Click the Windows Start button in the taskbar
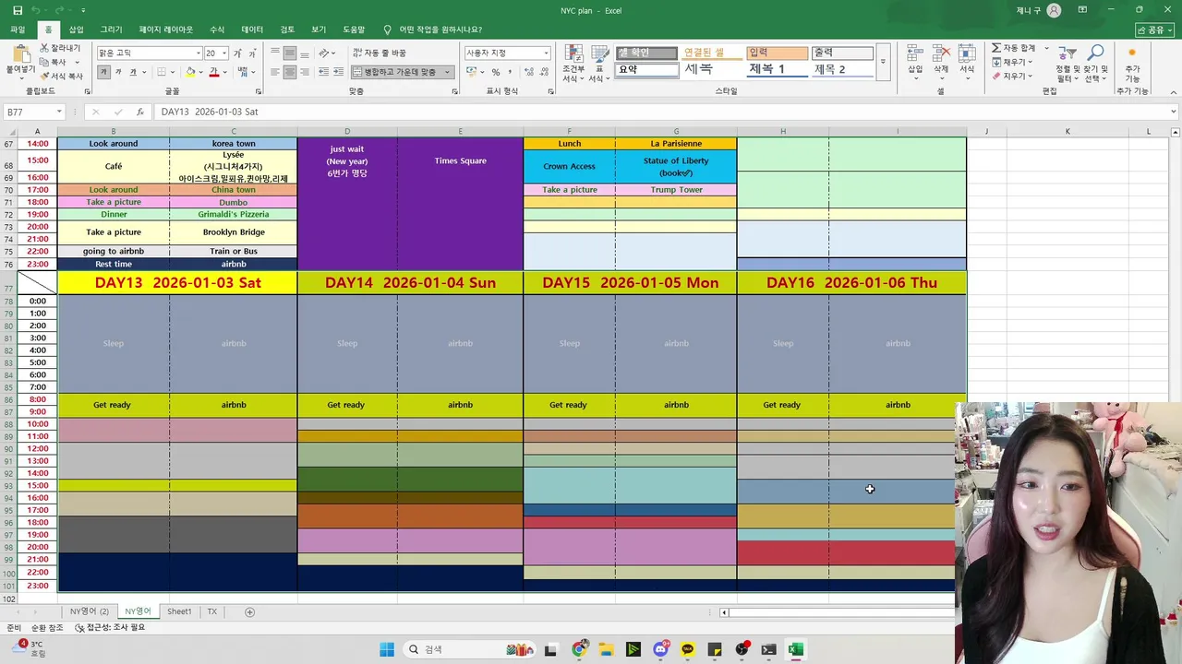 pos(387,649)
